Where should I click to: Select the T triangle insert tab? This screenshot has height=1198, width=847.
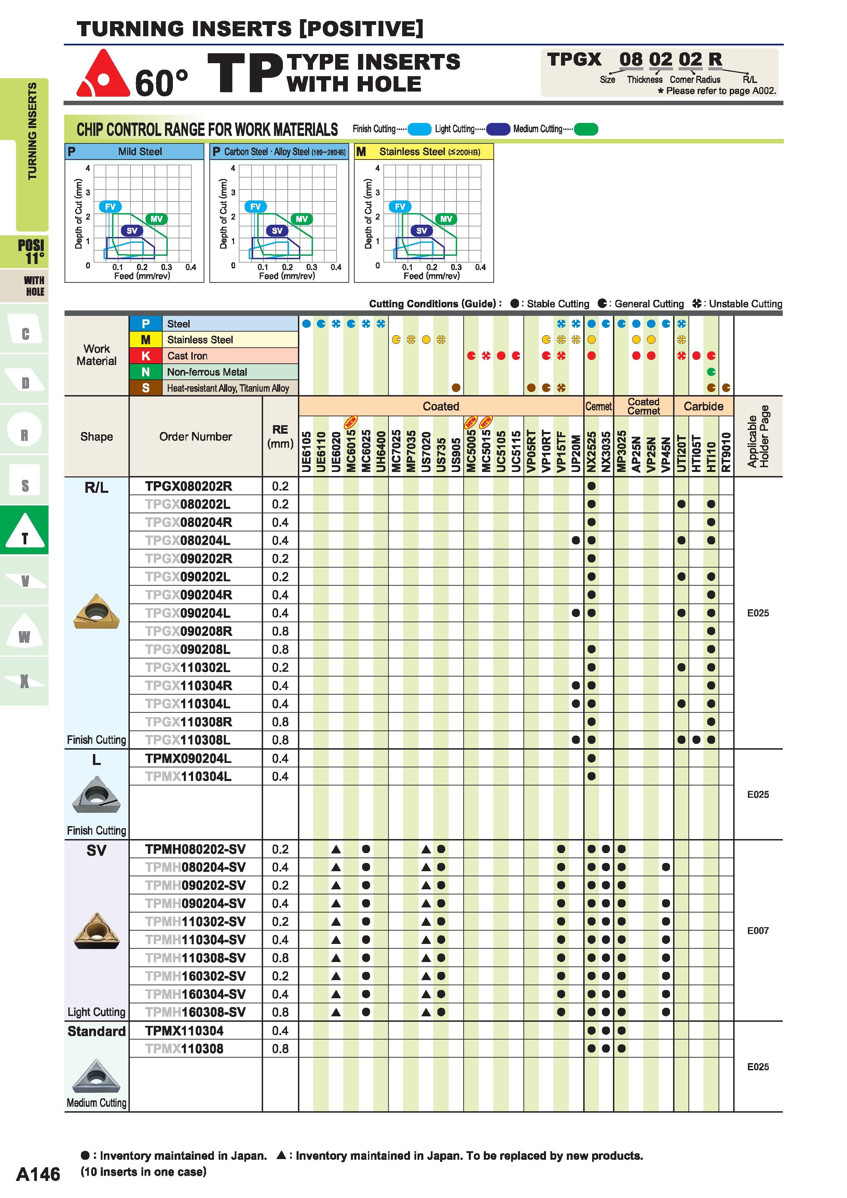(x=24, y=530)
